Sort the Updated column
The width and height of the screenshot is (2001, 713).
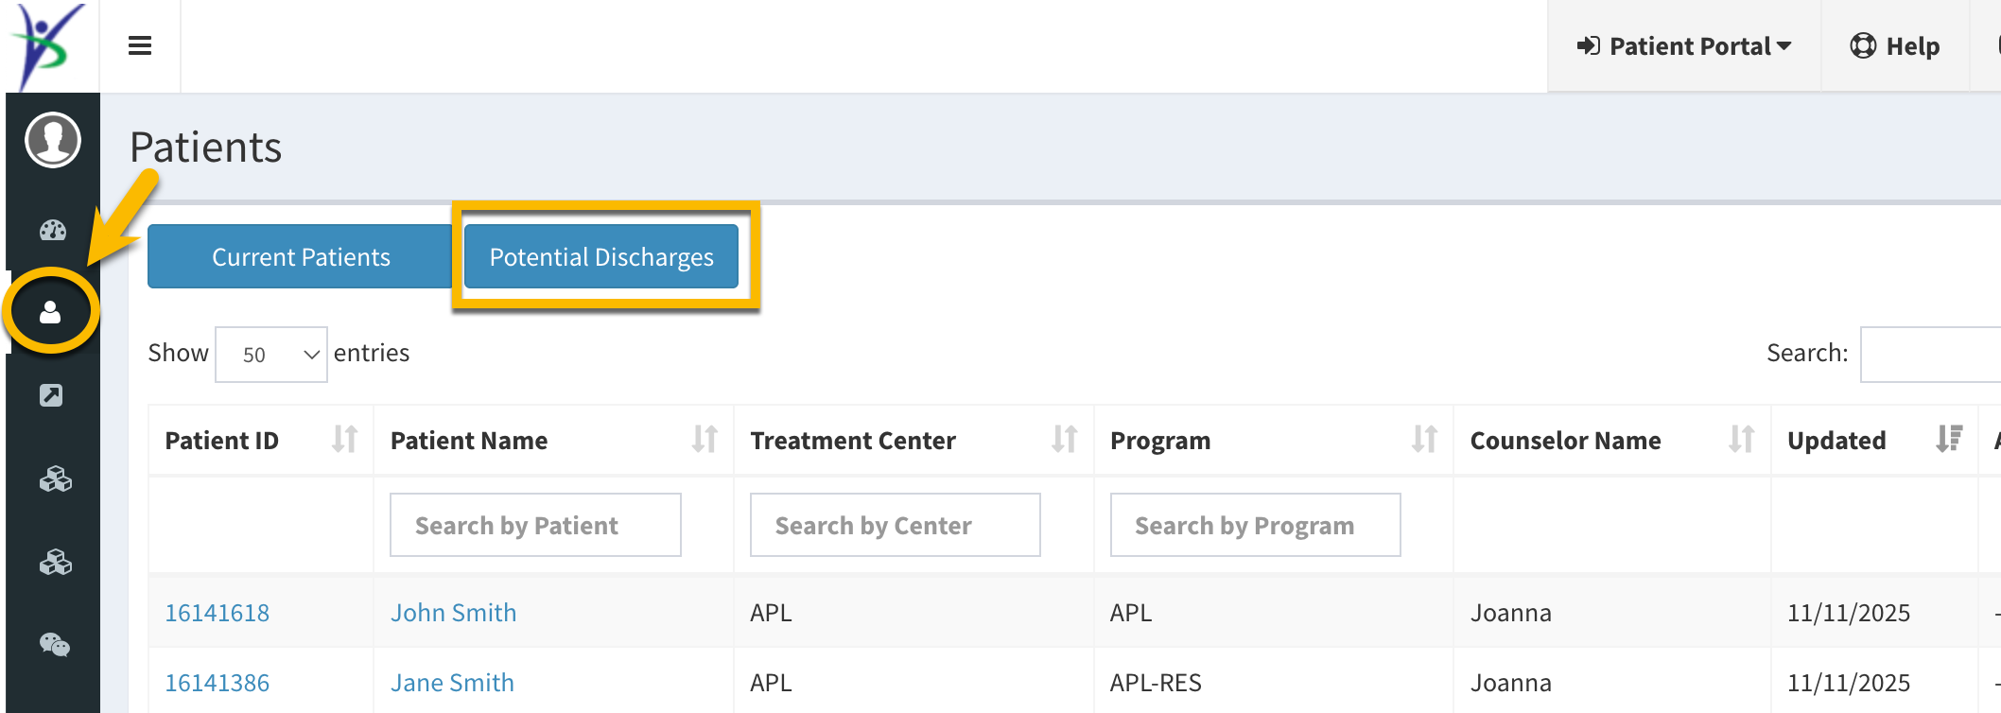pos(1948,440)
